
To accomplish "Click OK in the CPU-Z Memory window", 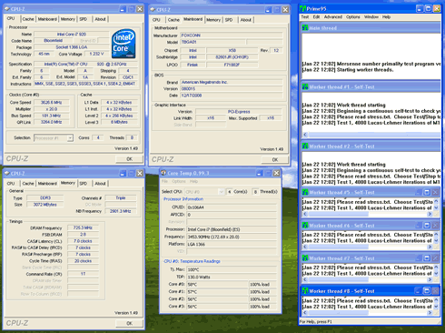I will click(129, 323).
